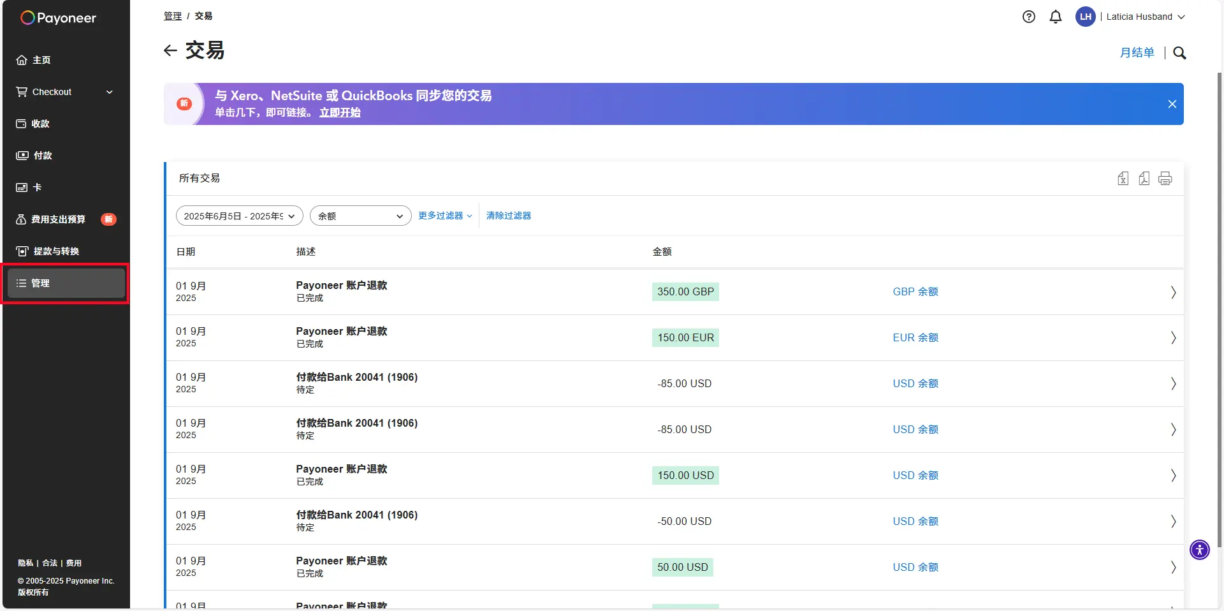The height and width of the screenshot is (611, 1224).
Task: Expand the Checkout sidebar menu
Action: tap(65, 92)
